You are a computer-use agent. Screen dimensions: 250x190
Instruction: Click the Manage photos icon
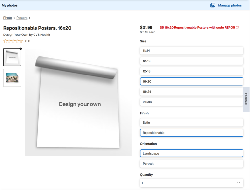click(213, 5)
